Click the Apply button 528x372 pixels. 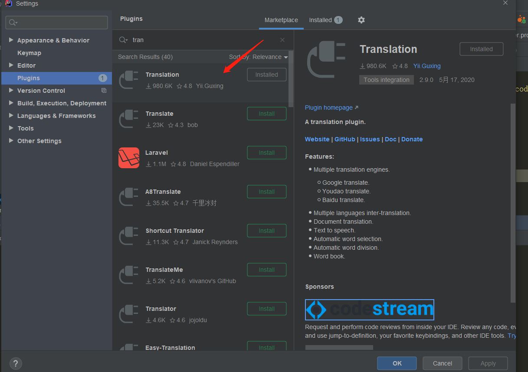point(488,363)
